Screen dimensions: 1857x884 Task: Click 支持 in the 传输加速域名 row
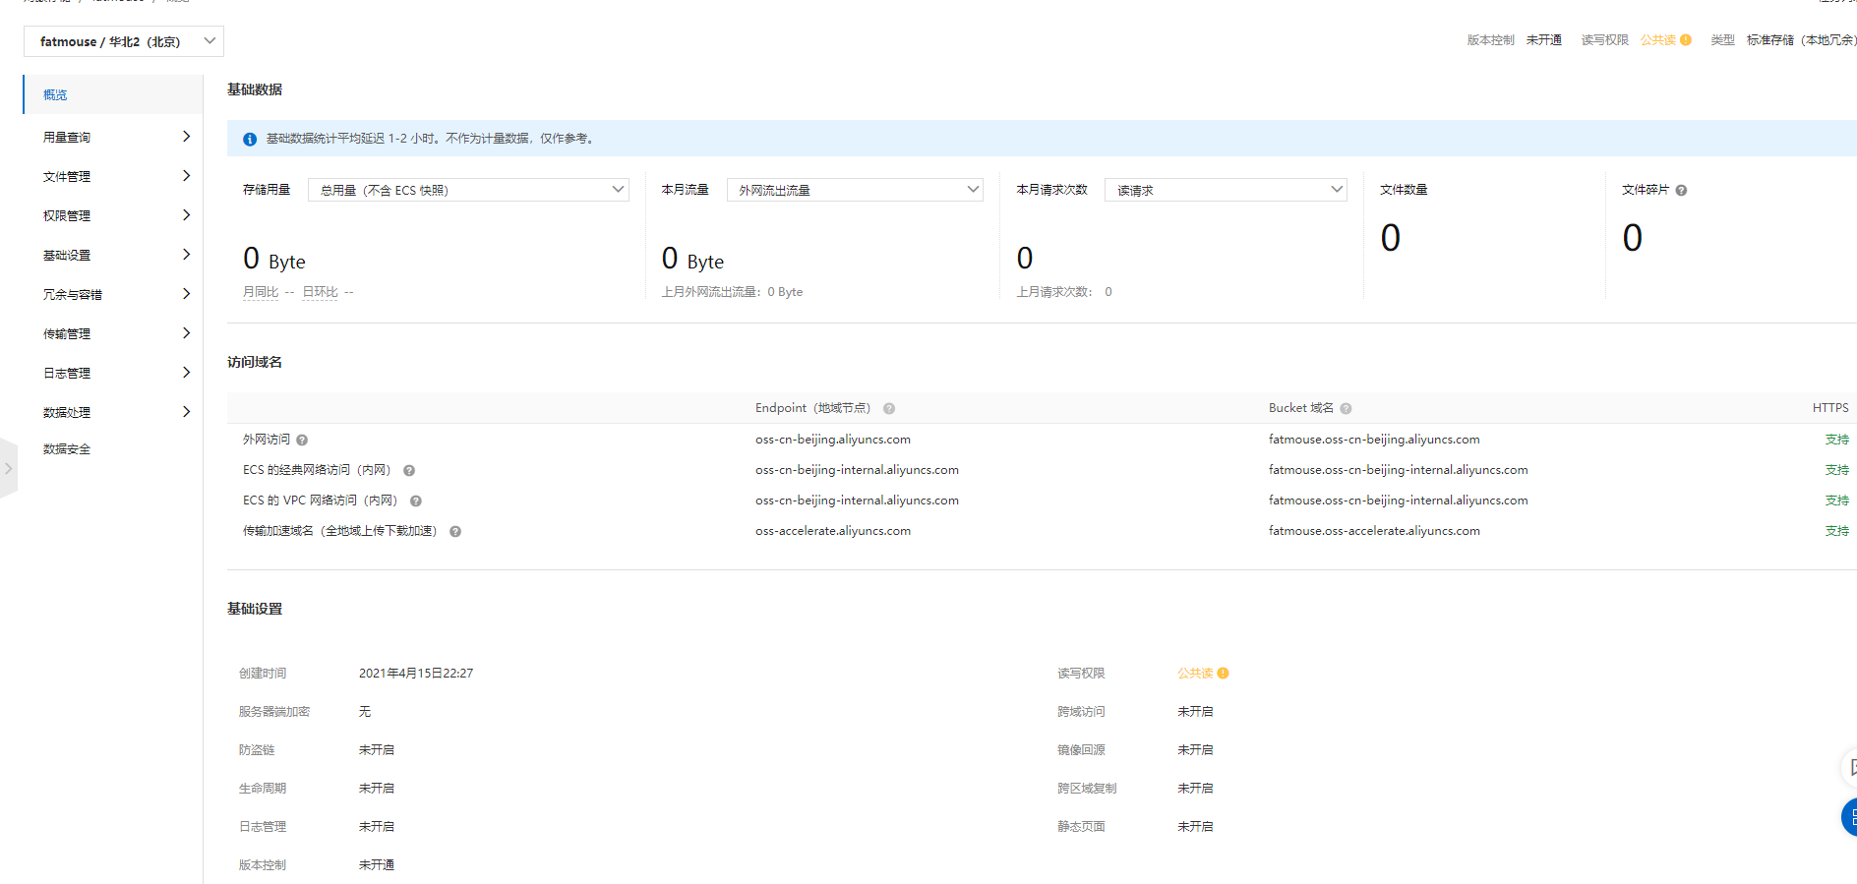tap(1837, 531)
